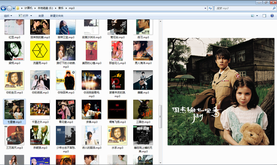The width and height of the screenshot is (277, 165).
Task: Select the 偏爱.mp3 cover
Action: [143, 80]
